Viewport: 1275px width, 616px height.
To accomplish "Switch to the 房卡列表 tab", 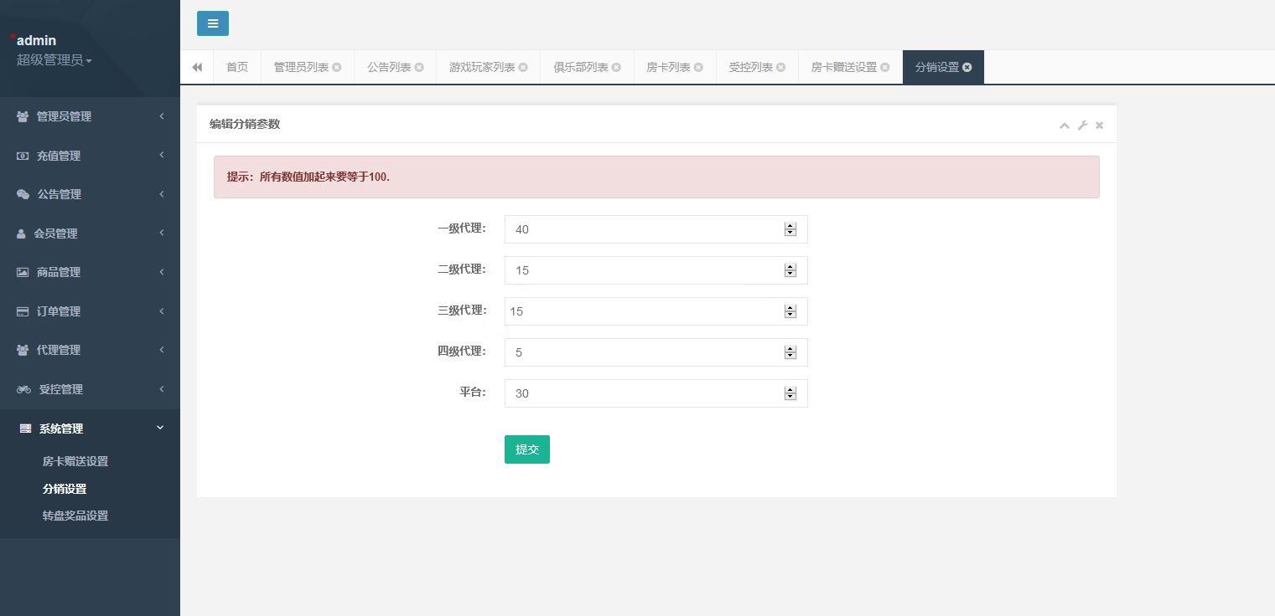I will (668, 66).
